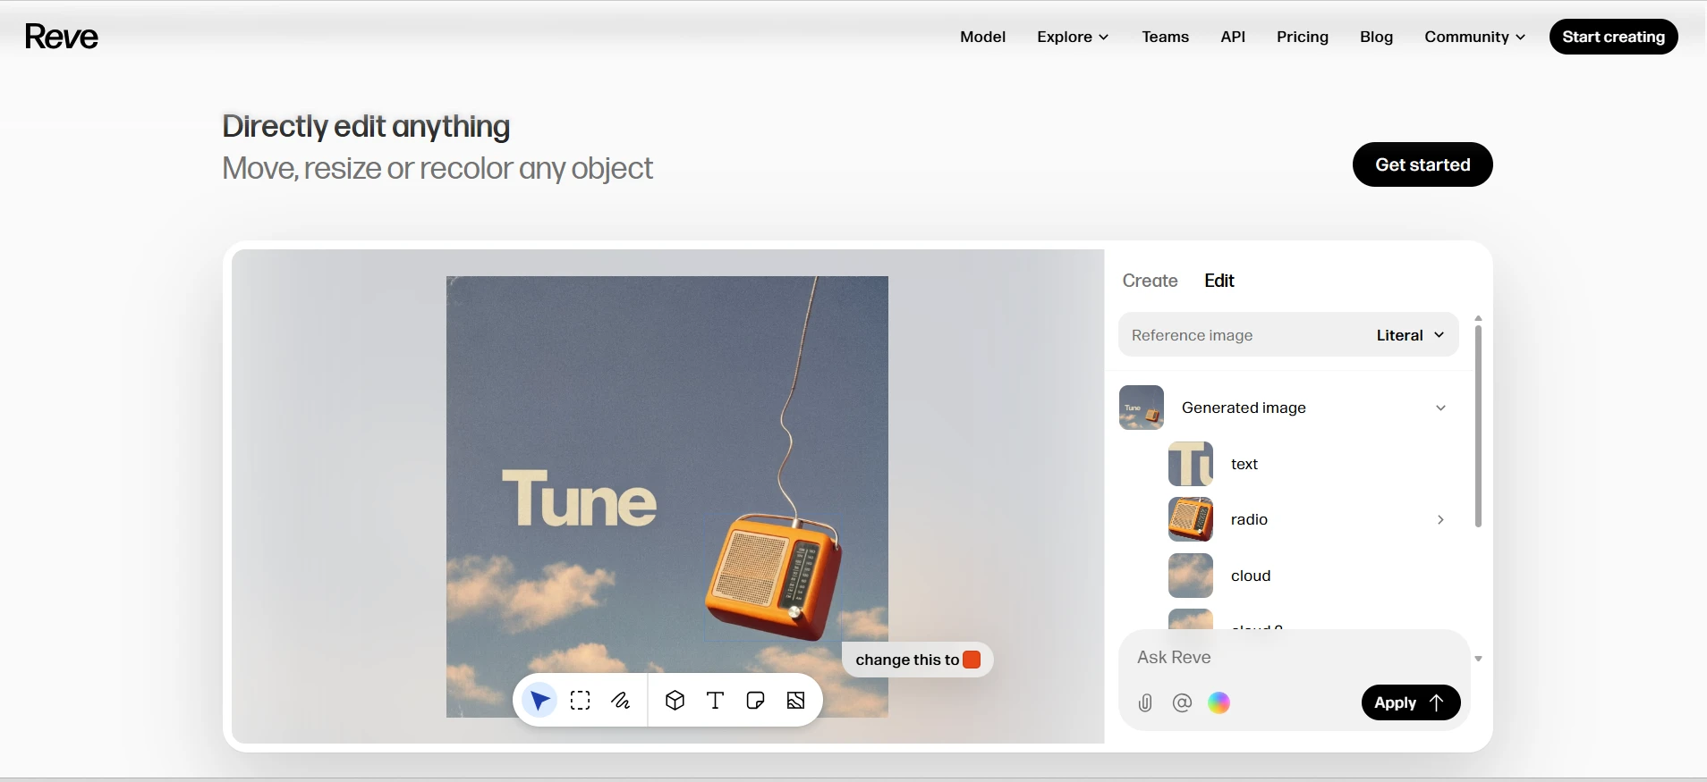Image resolution: width=1707 pixels, height=782 pixels.
Task: Select the radio layer thumbnail
Action: pyautogui.click(x=1191, y=519)
